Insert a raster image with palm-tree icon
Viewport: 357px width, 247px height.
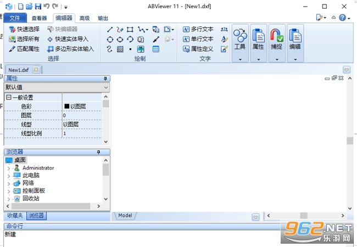click(x=141, y=49)
